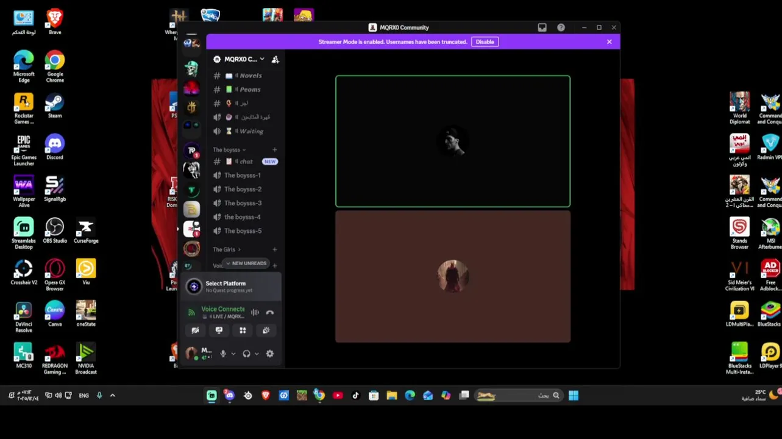Open Brave browser desktop shortcut
This screenshot has height=439, width=782.
pos(55,21)
